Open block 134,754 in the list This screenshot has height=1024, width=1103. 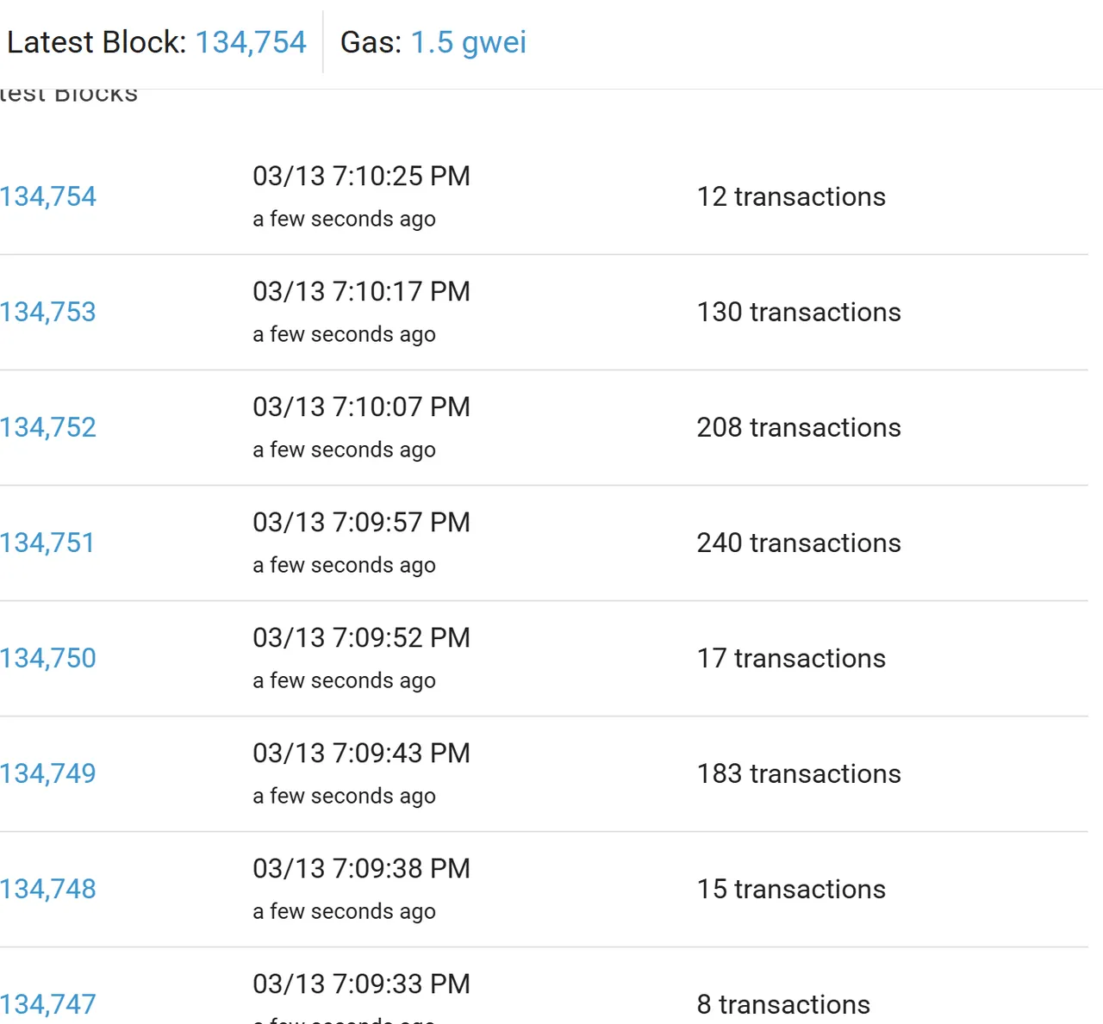pos(48,196)
